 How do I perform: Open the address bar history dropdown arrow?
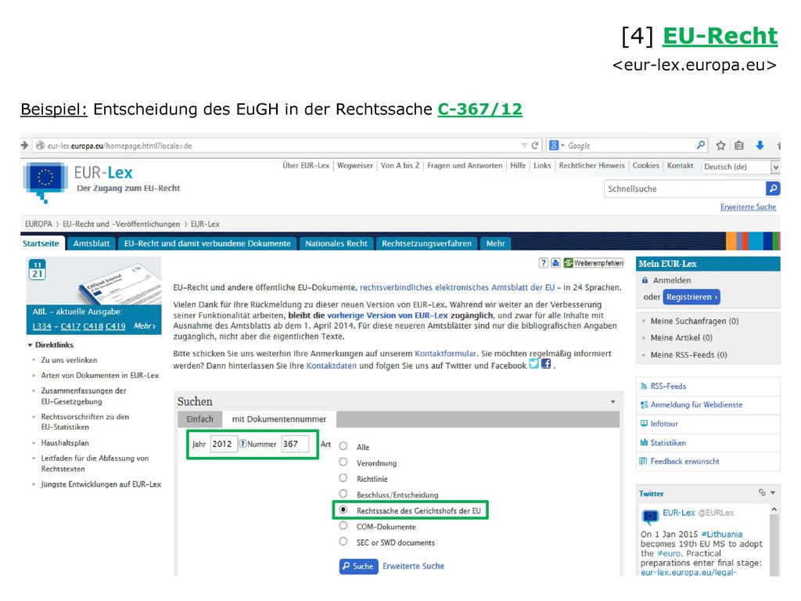524,145
